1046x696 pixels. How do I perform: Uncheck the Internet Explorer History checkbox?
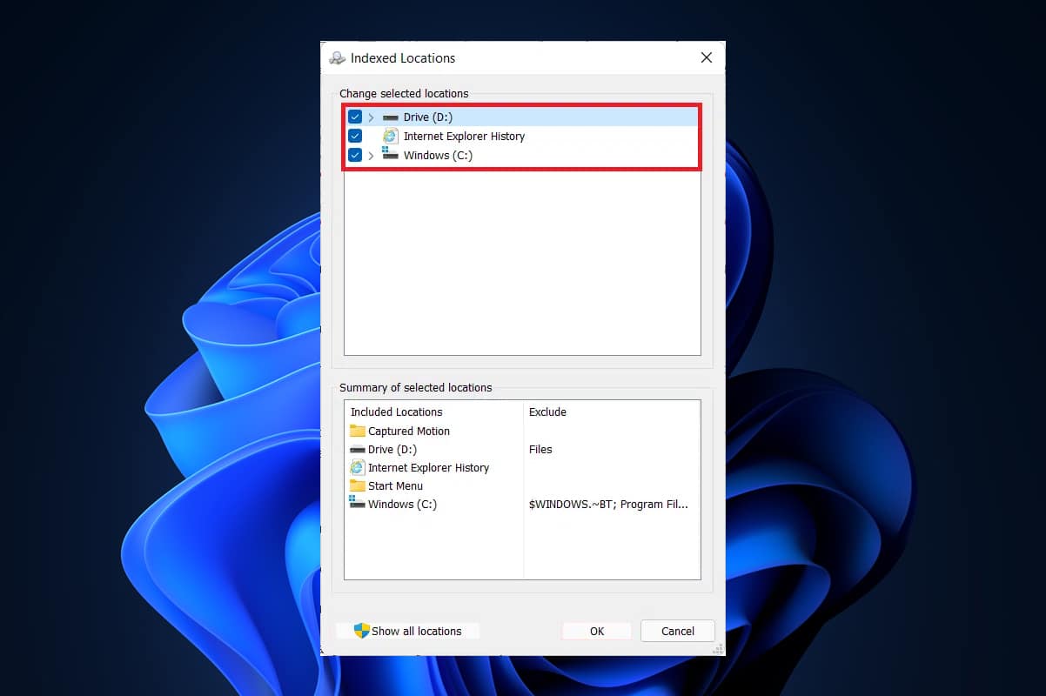(x=354, y=136)
